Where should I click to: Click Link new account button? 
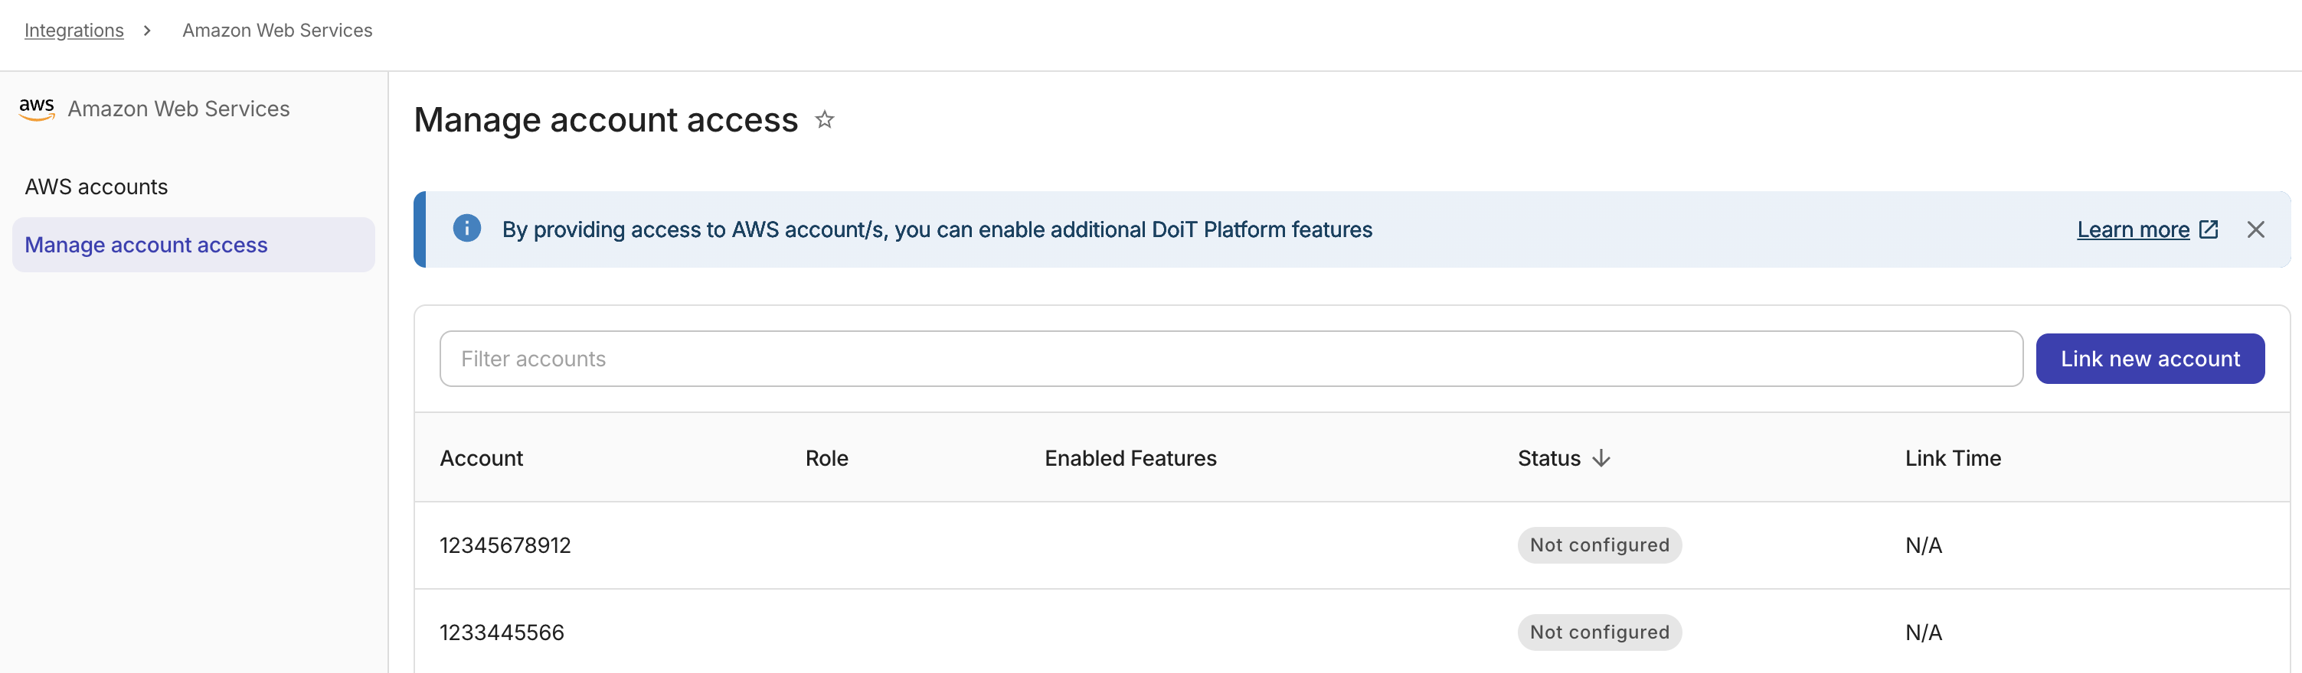pos(2150,359)
